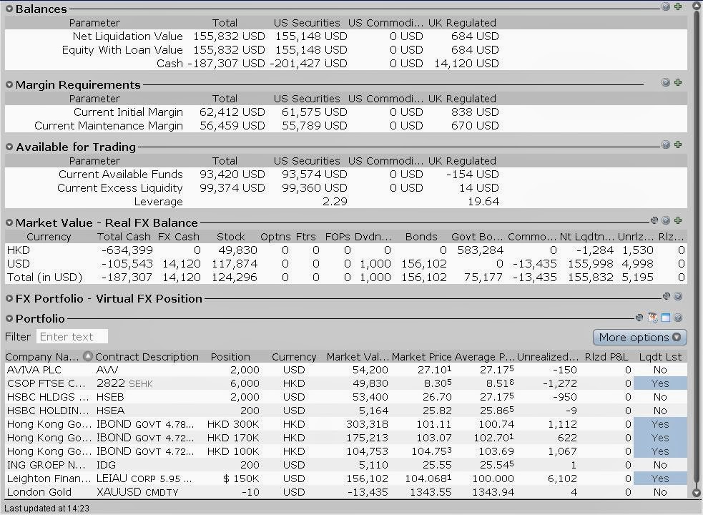Image resolution: width=703 pixels, height=515 pixels.
Task: Click the green plus icon in Market Value
Action: 678,220
